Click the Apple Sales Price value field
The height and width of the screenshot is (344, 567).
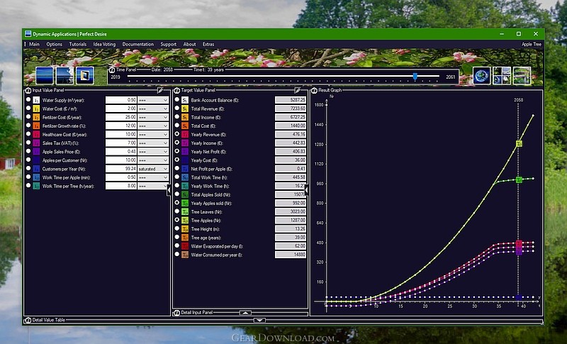[121, 152]
